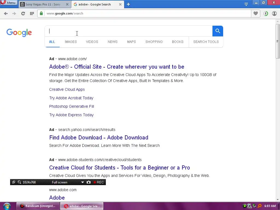This screenshot has width=280, height=210.
Task: Reload the page
Action: [x=23, y=13]
